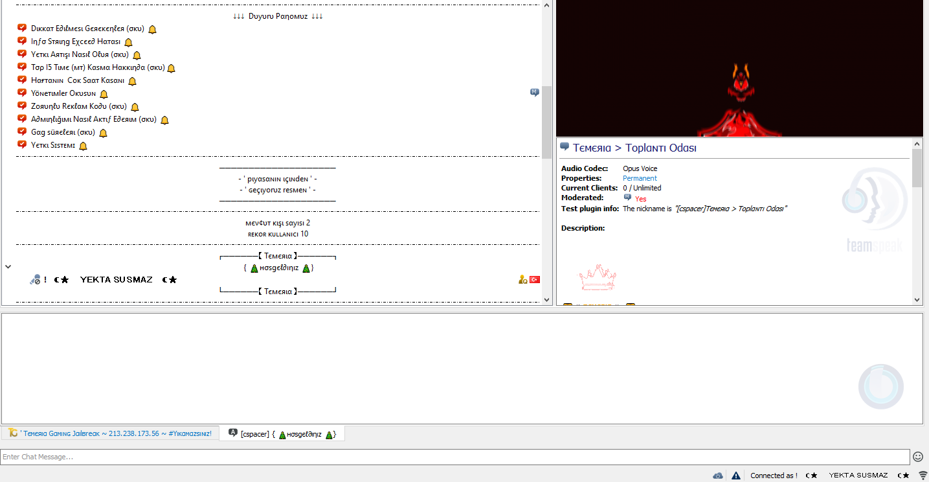
Task: Click the channel icon beside Info String Exceed Hatası
Action: [22, 41]
